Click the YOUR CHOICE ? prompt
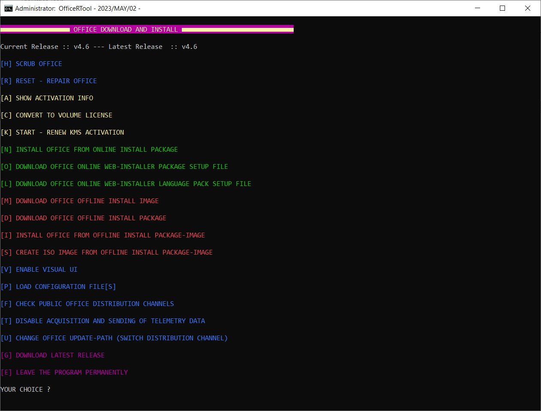Screen dimensions: 541x411 click(x=25, y=390)
